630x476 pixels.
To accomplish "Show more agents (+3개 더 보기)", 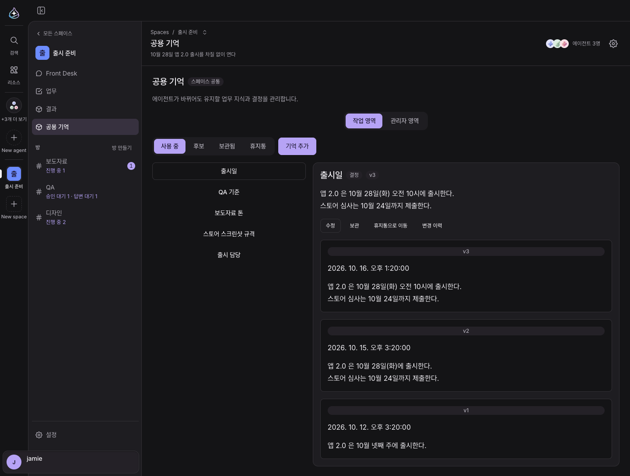I will (14, 110).
